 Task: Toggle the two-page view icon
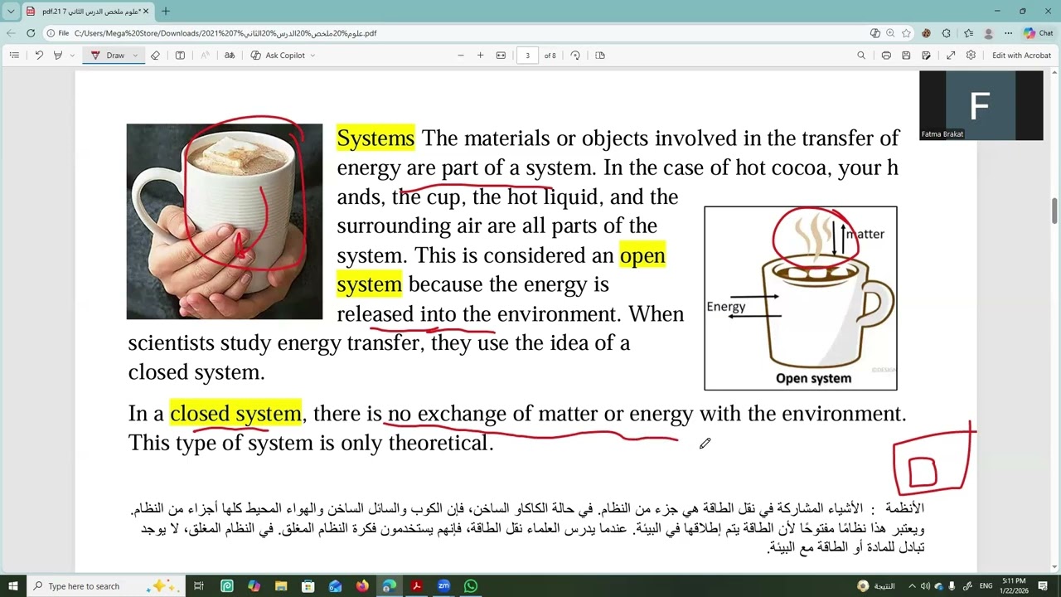(600, 56)
